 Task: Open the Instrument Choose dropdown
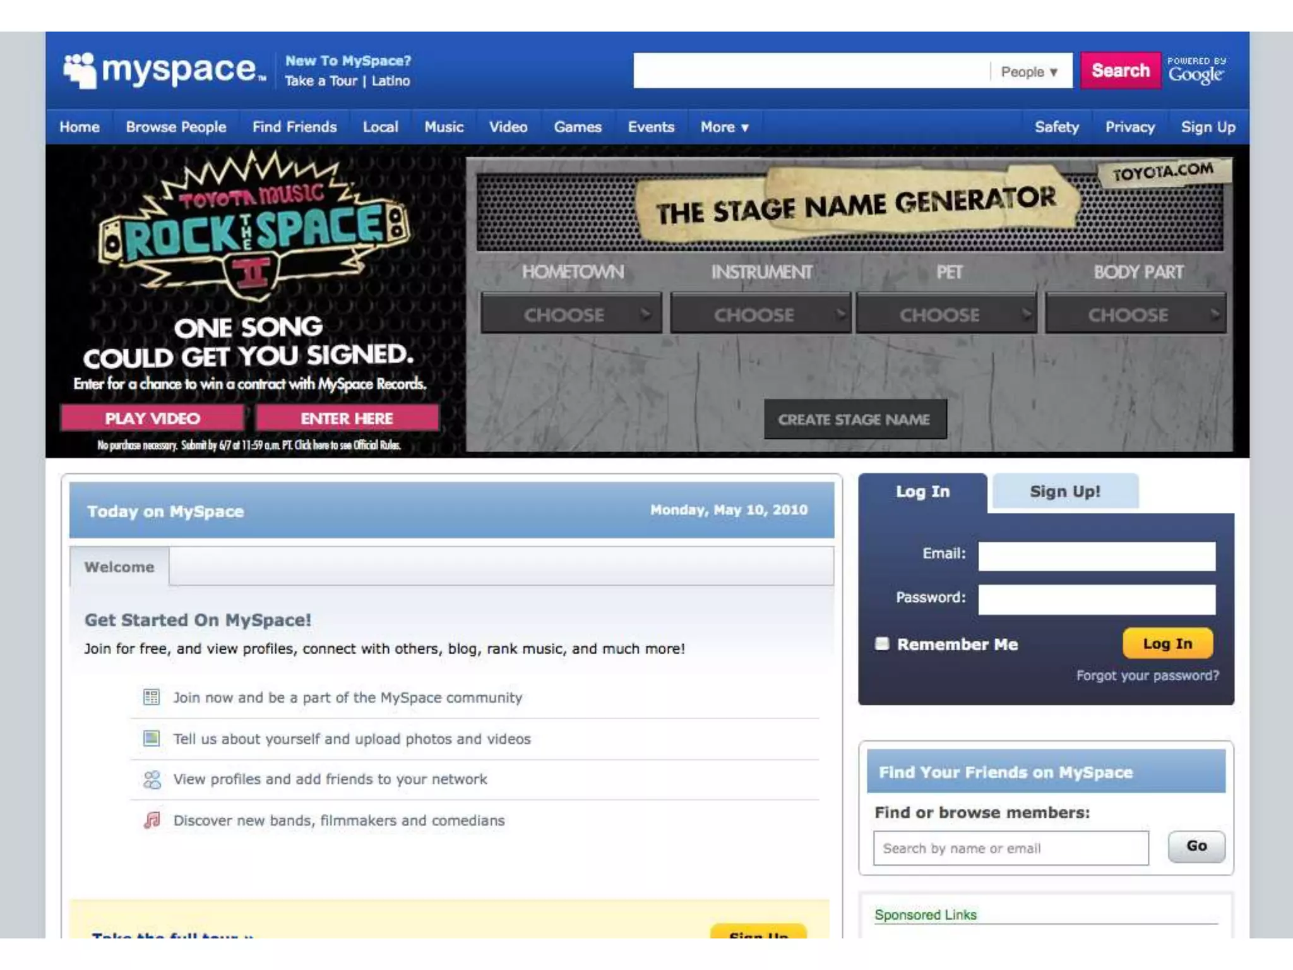click(760, 314)
